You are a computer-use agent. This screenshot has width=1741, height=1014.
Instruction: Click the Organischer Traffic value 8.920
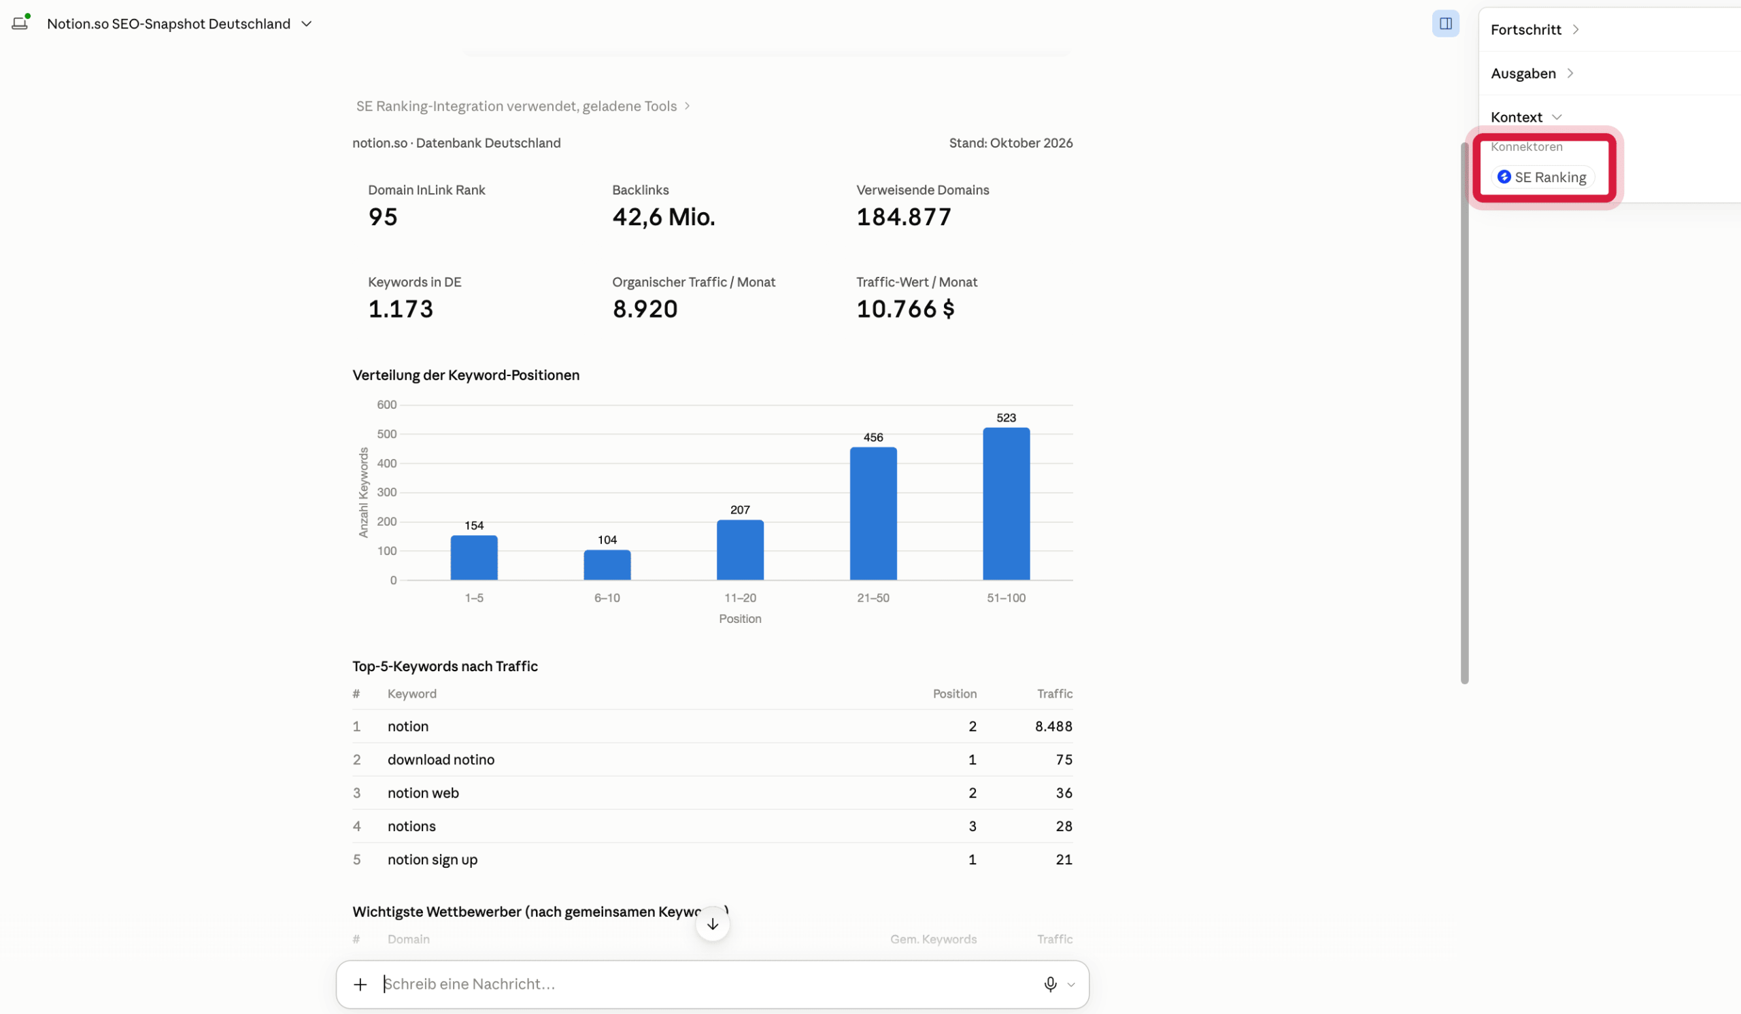(645, 309)
